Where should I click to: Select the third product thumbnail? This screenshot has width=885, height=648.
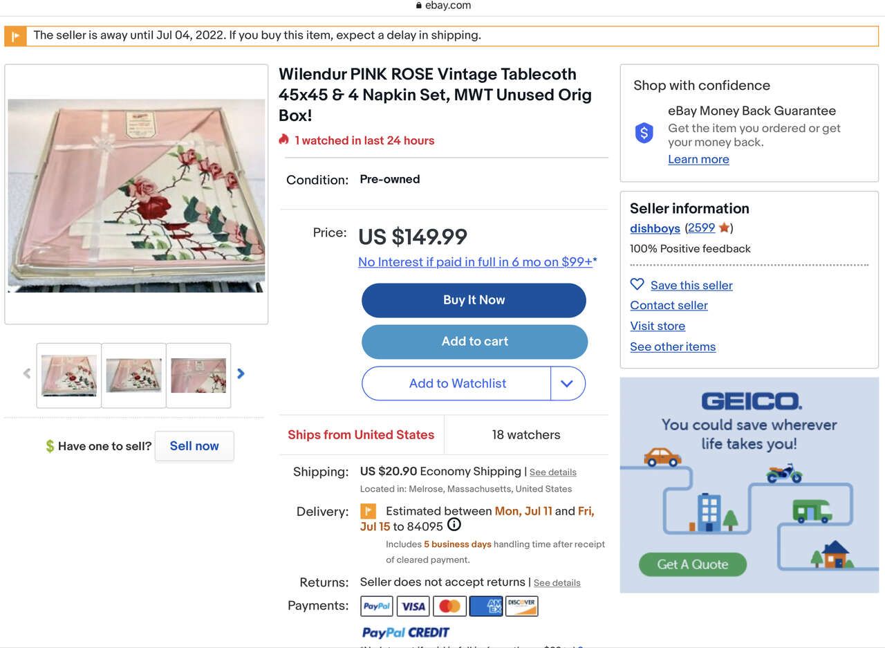[198, 375]
